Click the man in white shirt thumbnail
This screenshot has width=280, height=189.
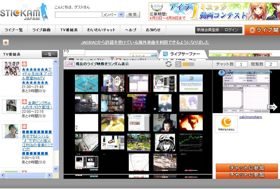click(11, 131)
